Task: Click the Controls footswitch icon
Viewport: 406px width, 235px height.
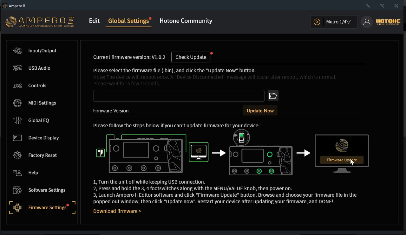Action: click(x=17, y=86)
